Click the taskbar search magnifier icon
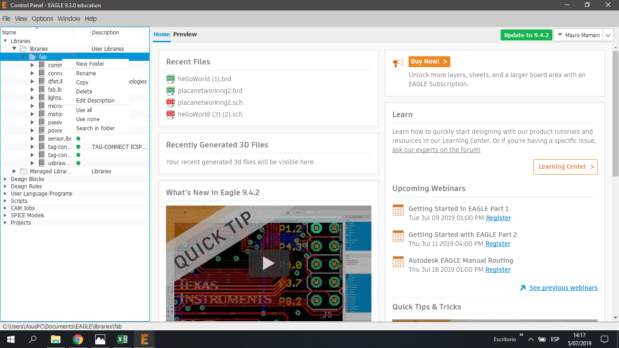 pyautogui.click(x=33, y=339)
